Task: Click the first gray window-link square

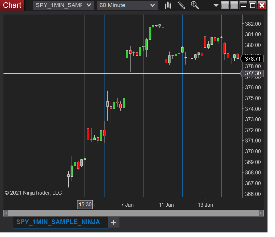Action: pyautogui.click(x=225, y=5)
